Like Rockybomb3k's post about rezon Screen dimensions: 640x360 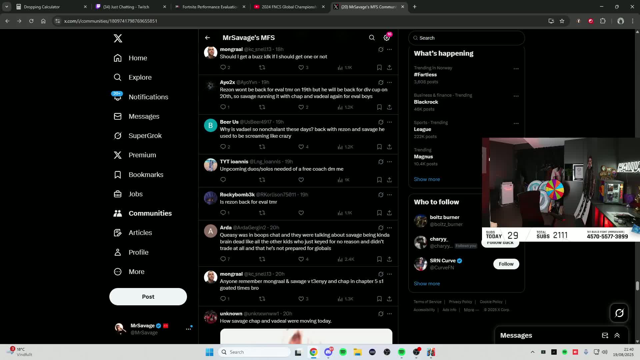coord(301,213)
